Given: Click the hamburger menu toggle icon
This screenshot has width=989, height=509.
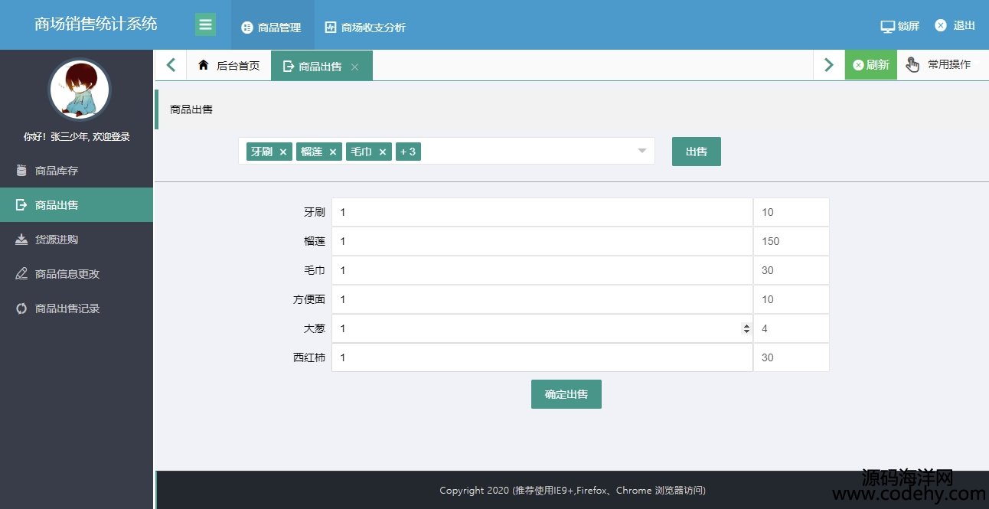Looking at the screenshot, I should point(205,24).
